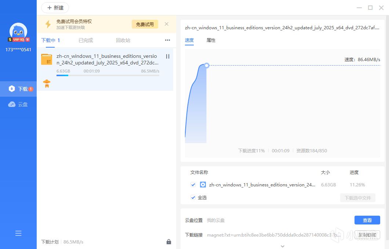389x249 pixels.
Task: Click the 我的云盘 cloud location text
Action: click(x=216, y=220)
